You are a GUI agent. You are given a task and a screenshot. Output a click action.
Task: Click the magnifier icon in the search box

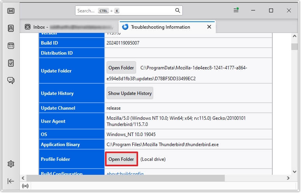(177, 10)
